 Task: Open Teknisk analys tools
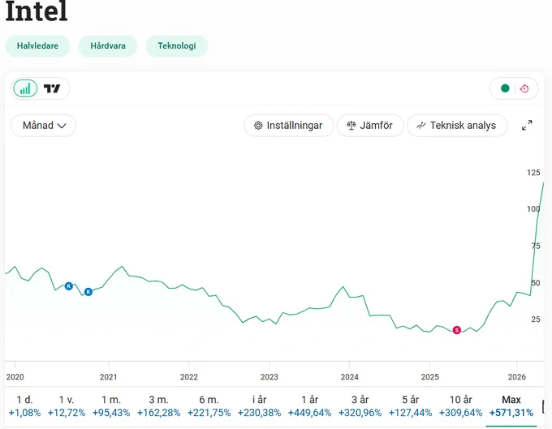point(456,125)
